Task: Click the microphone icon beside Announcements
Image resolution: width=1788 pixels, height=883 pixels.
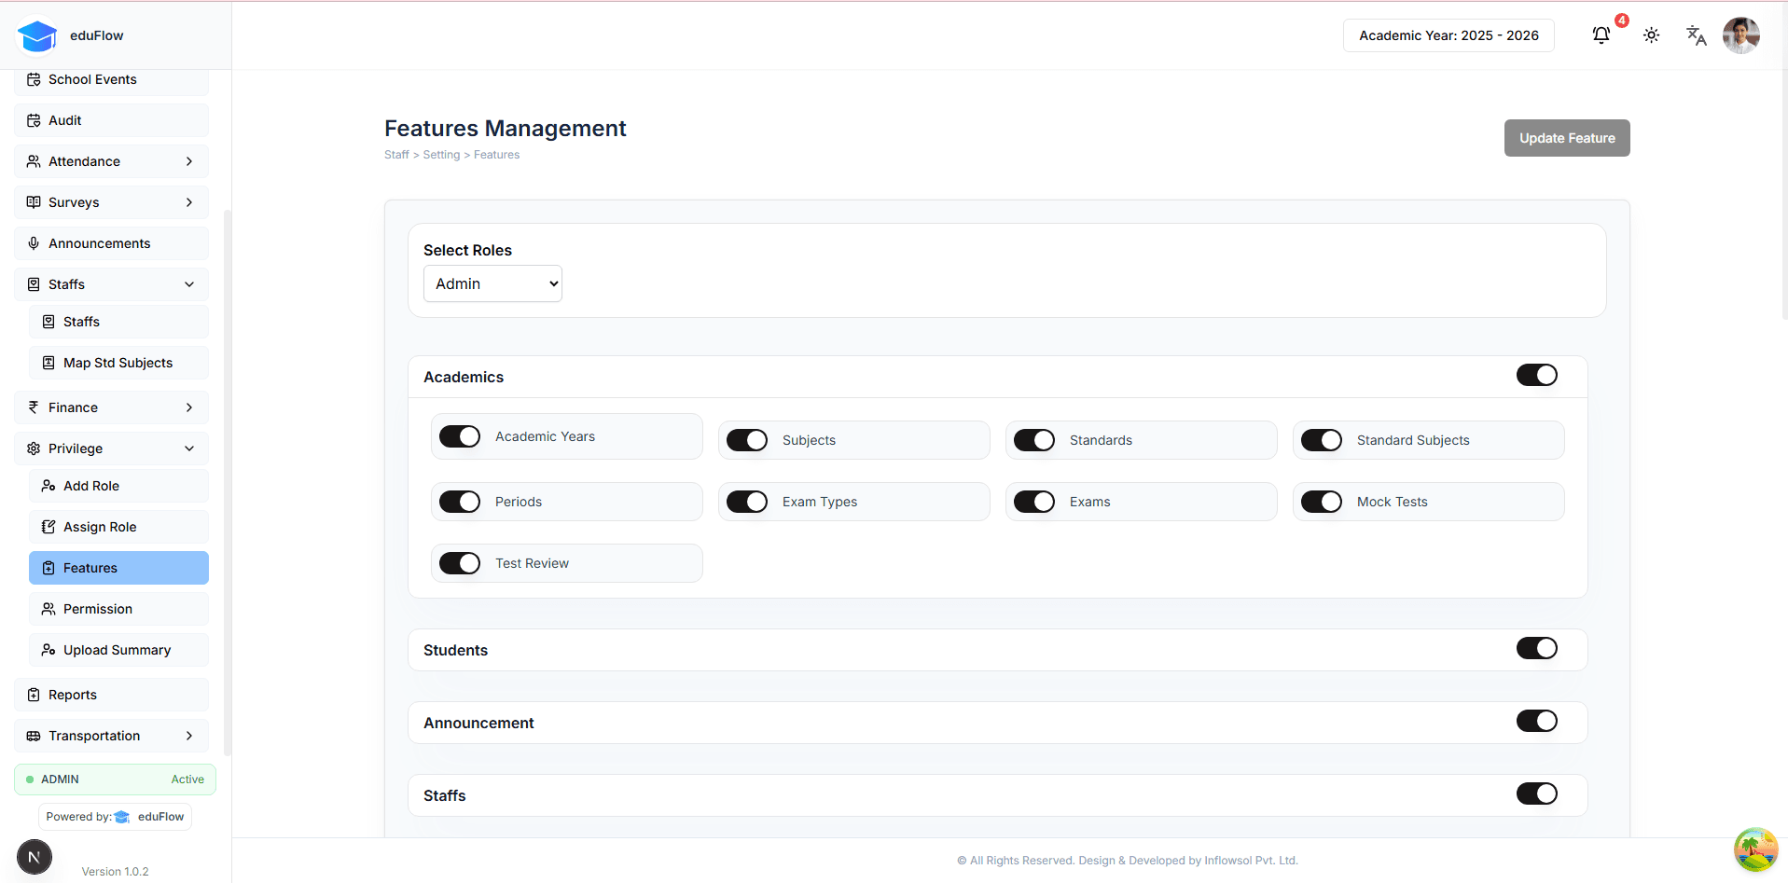Action: pos(34,243)
